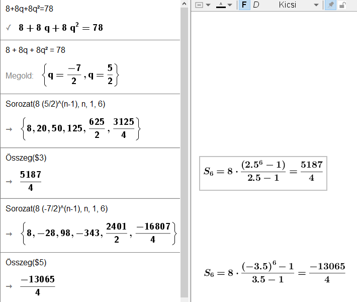357x302 pixels.
Task: Click the arrow marker beside the 8, -28, 98 list
Action: click(x=9, y=234)
